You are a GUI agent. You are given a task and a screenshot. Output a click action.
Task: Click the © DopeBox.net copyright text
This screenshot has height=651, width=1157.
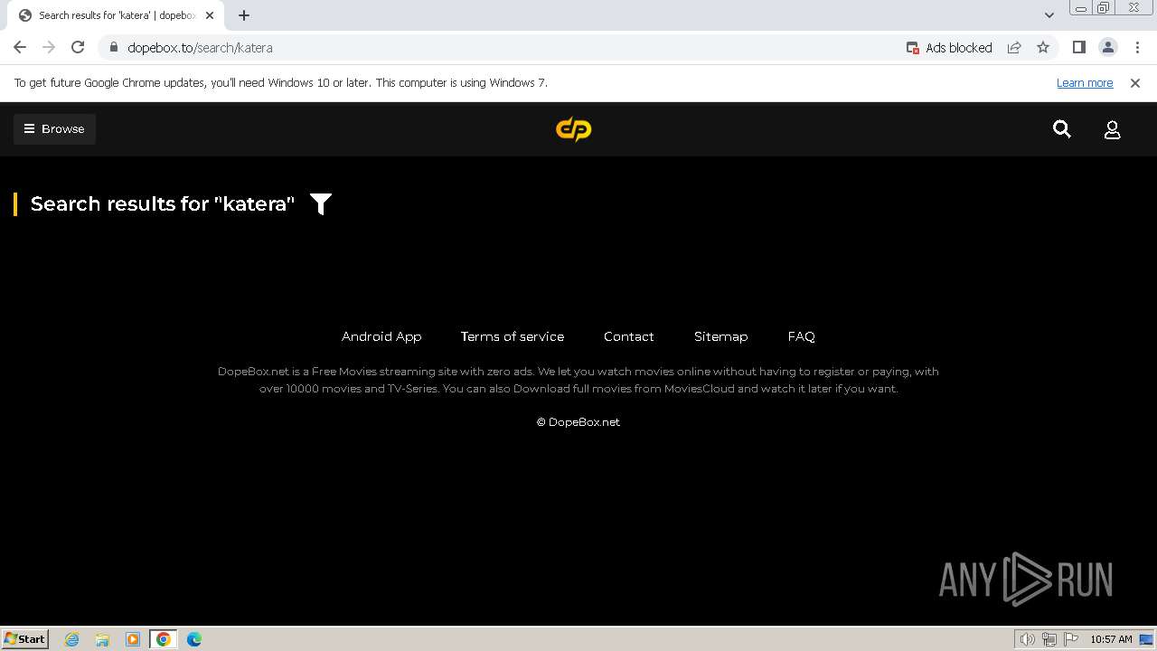pos(578,422)
